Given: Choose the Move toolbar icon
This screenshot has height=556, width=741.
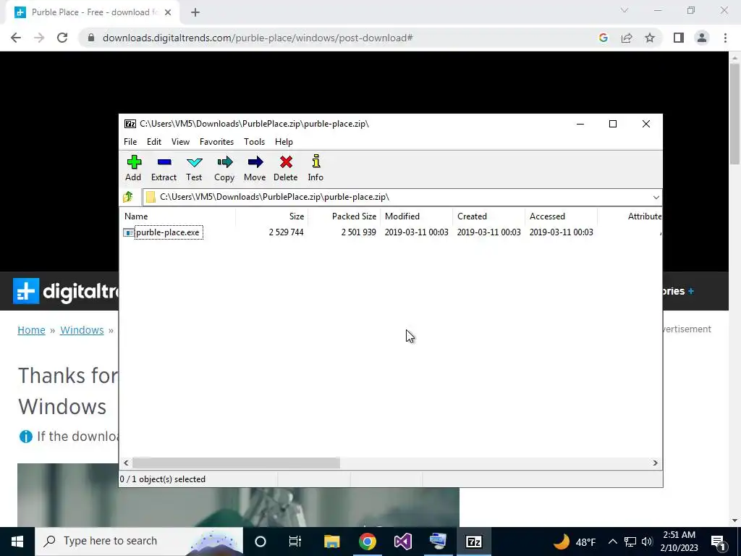Looking at the screenshot, I should click(255, 168).
